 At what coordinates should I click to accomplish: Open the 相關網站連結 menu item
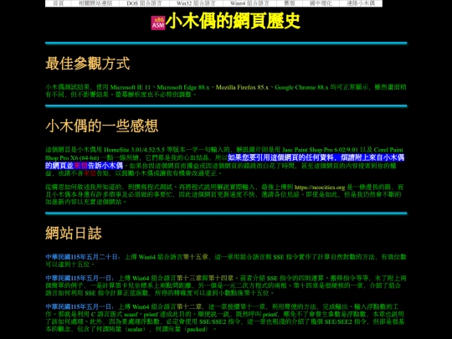coord(95,3)
